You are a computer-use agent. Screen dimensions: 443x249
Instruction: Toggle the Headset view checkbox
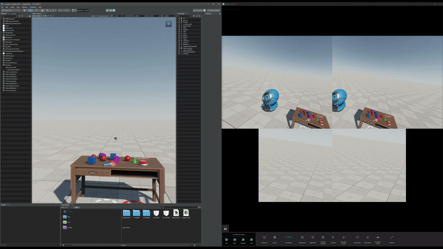(243, 240)
